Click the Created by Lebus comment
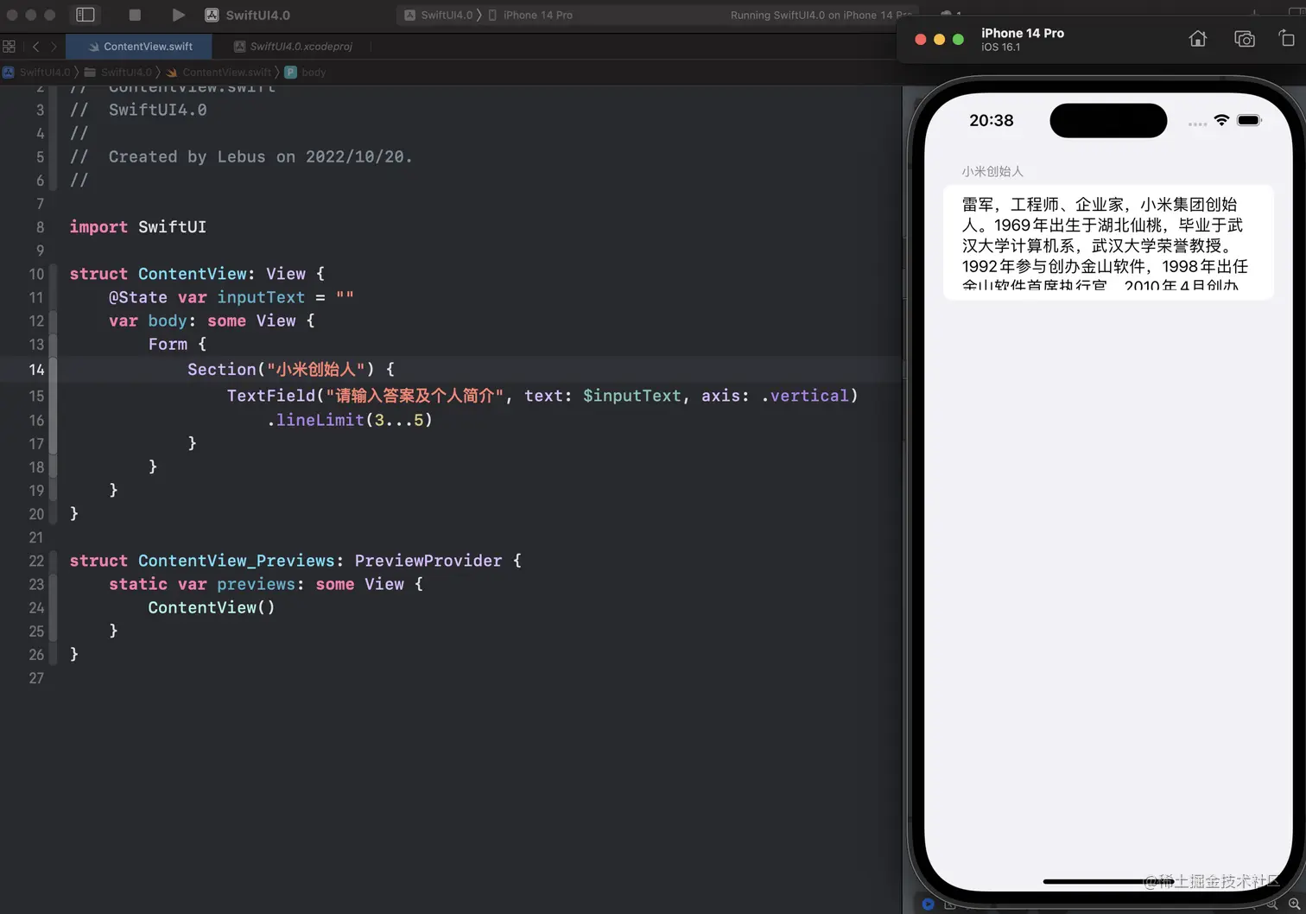The image size is (1306, 914). click(x=260, y=156)
